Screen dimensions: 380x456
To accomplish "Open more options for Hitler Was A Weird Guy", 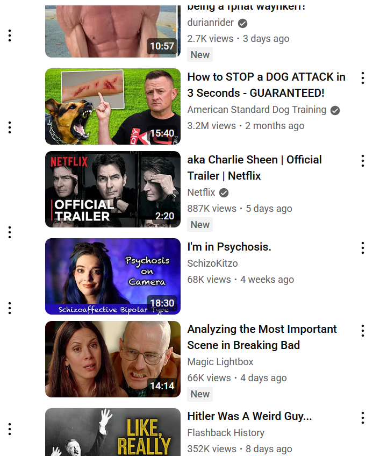I will 363,418.
